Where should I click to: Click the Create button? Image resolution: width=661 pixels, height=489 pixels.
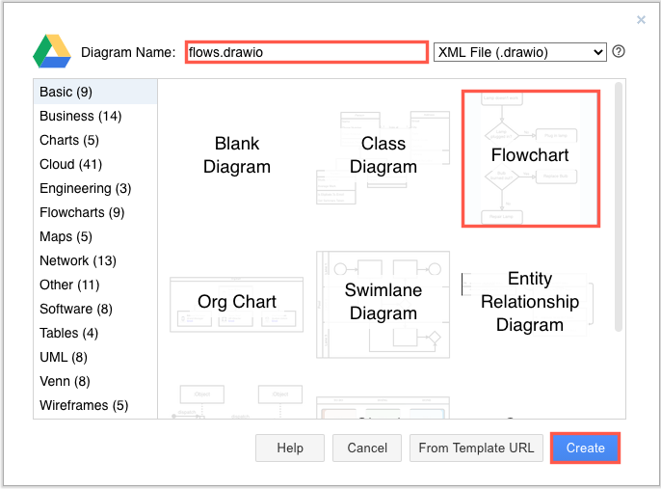point(585,448)
